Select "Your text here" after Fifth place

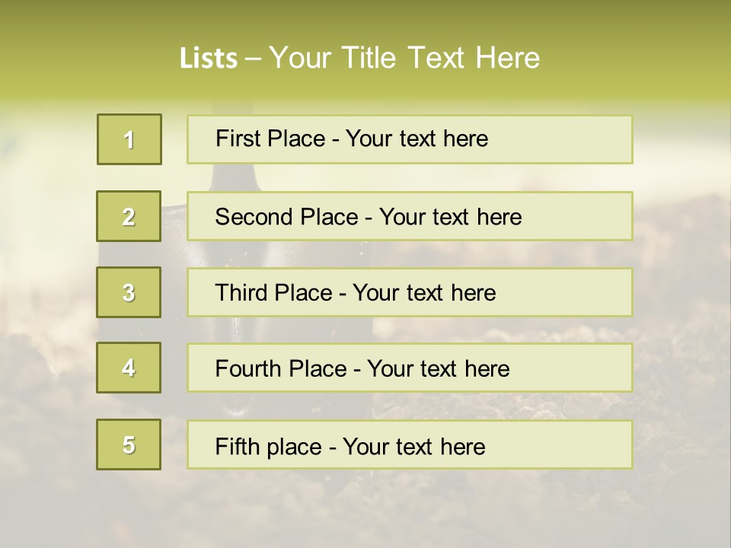413,446
